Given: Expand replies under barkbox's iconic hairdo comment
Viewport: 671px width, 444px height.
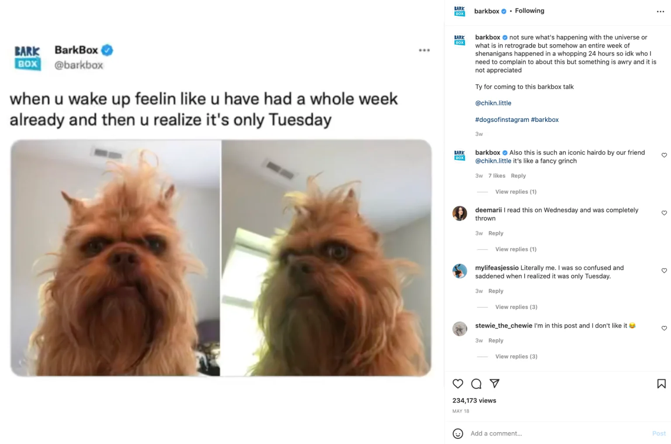Looking at the screenshot, I should click(515, 191).
